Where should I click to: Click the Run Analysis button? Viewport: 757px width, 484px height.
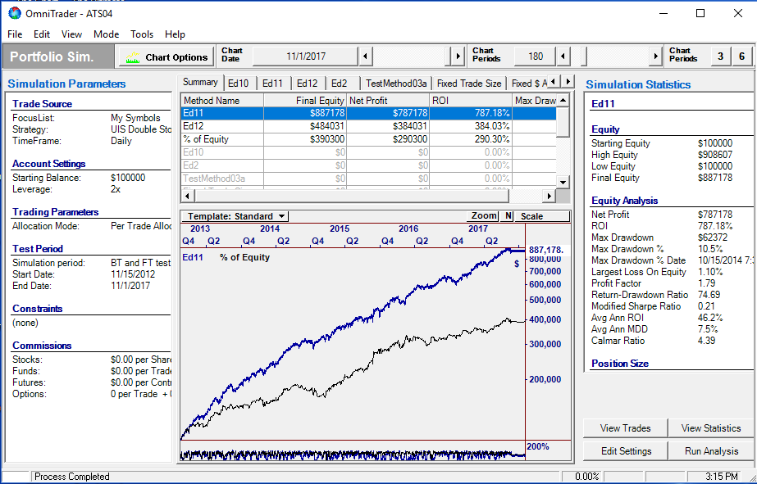pos(710,451)
